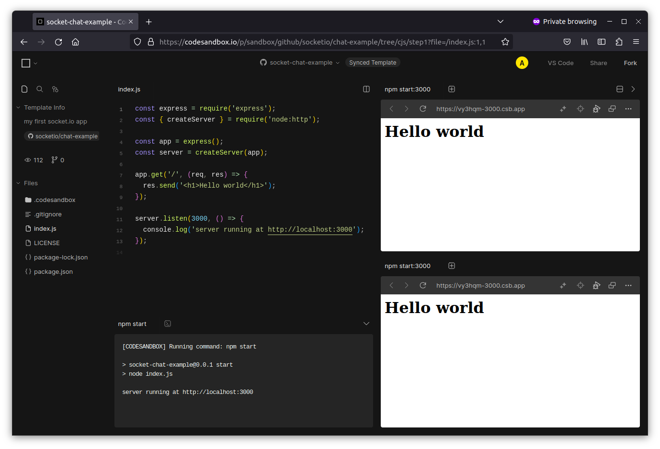Click the Fork button
Screen dimensions: 660x449
click(630, 63)
